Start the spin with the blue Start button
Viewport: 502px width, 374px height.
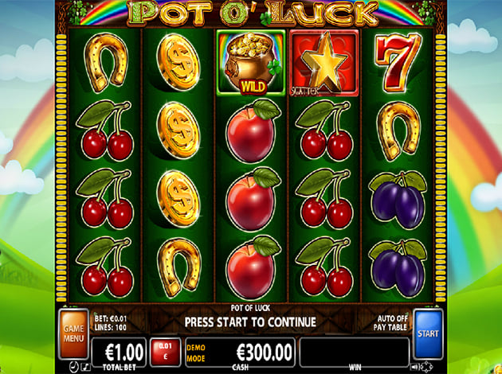pos(428,333)
